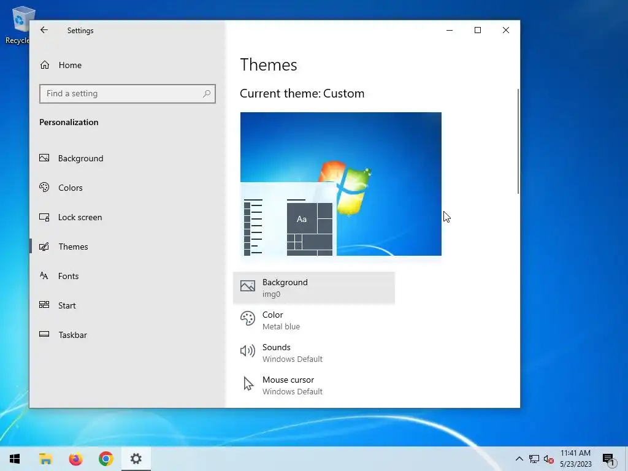
Task: Minimize the Settings window
Action: coord(450,30)
